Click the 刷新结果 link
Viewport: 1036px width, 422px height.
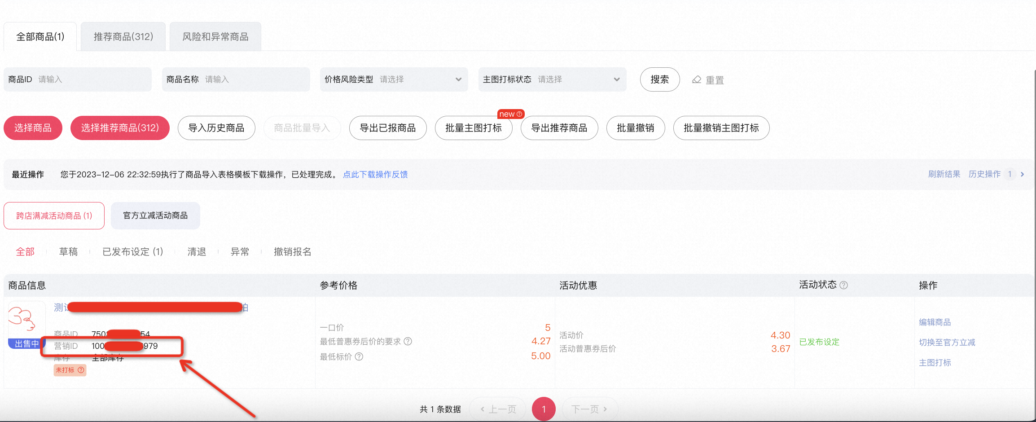(944, 174)
